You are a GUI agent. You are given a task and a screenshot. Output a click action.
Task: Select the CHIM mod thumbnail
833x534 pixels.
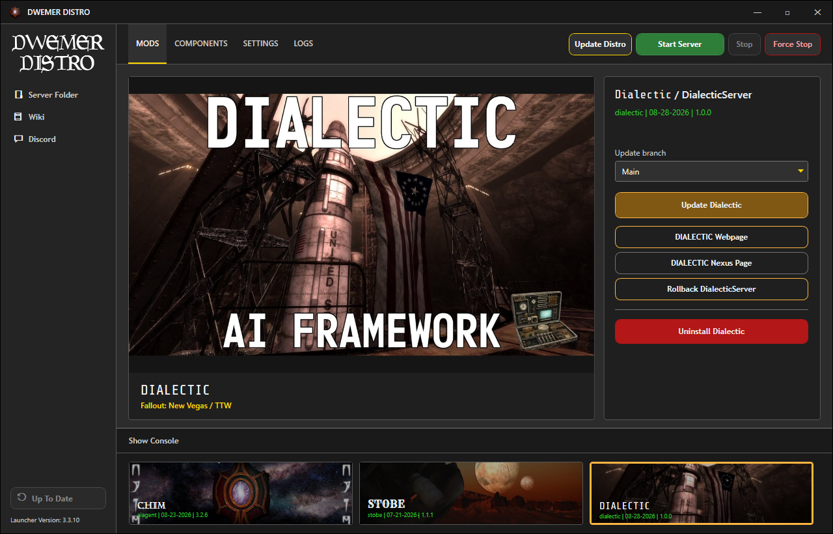tap(241, 493)
